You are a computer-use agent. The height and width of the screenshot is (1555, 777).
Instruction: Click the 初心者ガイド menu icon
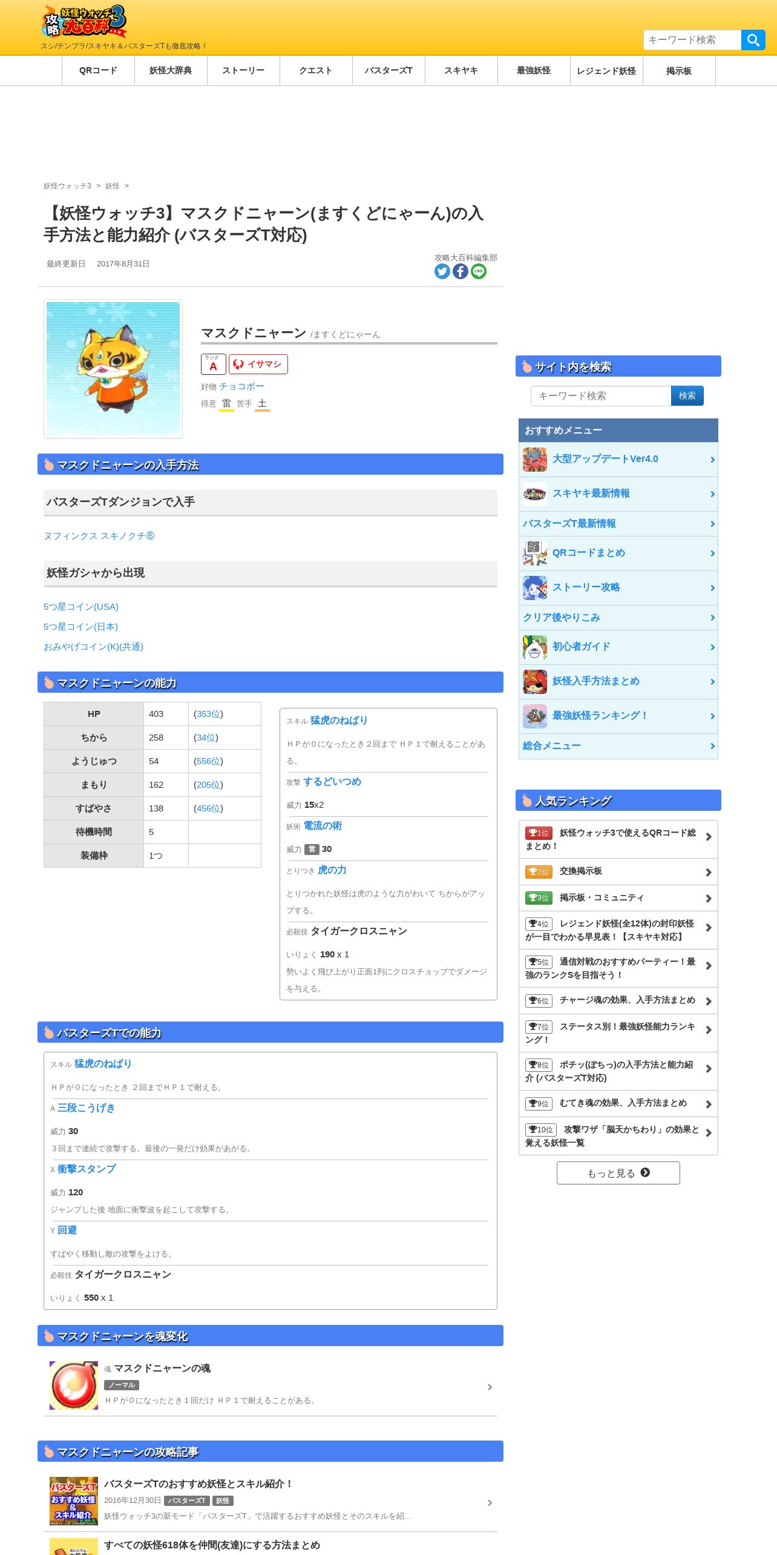click(x=535, y=647)
